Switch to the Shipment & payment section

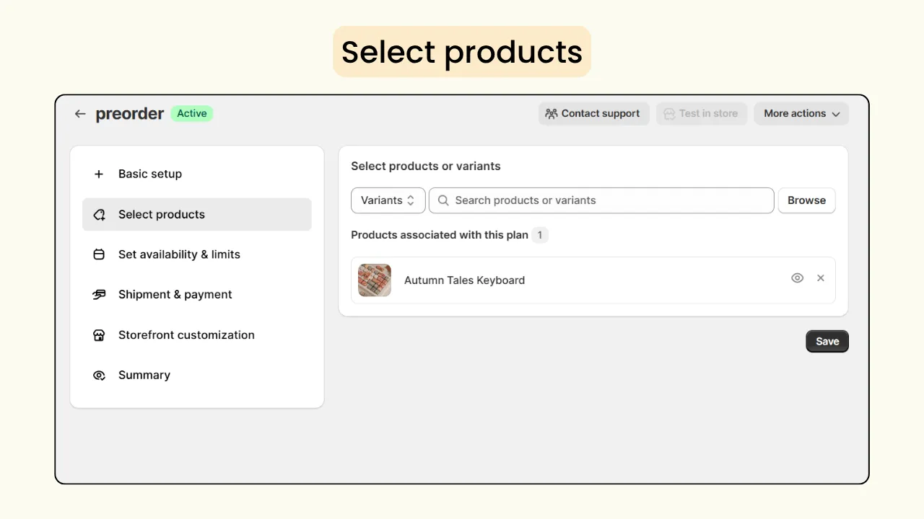pos(175,294)
